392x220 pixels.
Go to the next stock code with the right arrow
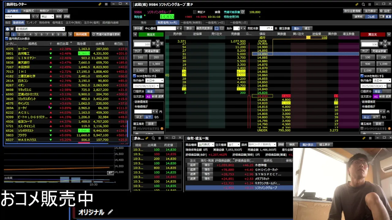pyautogui.click(x=37, y=16)
